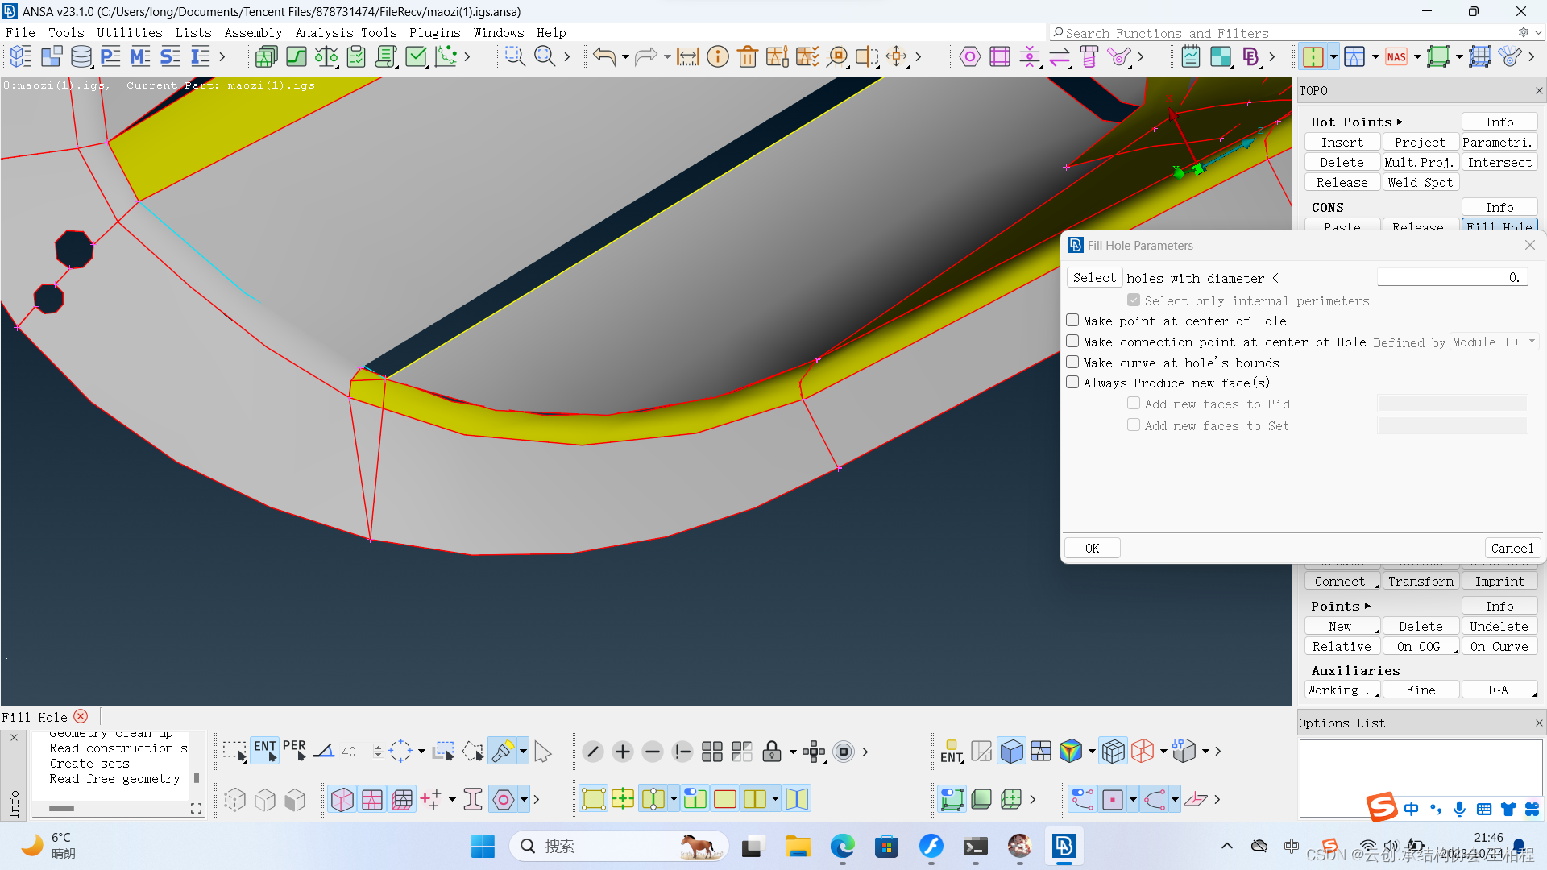Viewport: 1547px width, 870px height.
Task: Click the Undo arrow icon
Action: (x=603, y=56)
